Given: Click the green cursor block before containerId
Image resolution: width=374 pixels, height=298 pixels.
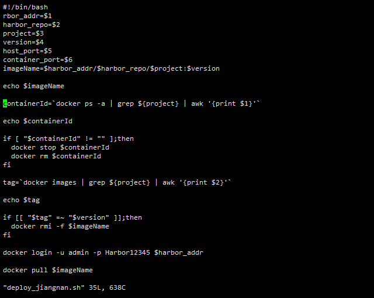Looking at the screenshot, I should point(5,103).
